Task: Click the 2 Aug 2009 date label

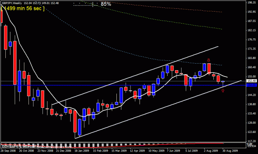Action: pyautogui.click(x=211, y=151)
